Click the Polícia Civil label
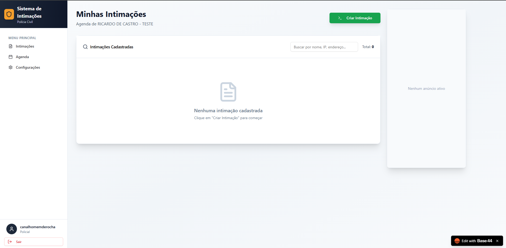506x248 pixels. tap(25, 22)
